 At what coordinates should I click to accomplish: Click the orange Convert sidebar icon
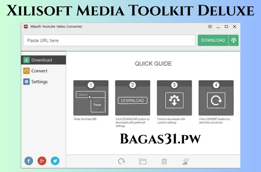27,71
